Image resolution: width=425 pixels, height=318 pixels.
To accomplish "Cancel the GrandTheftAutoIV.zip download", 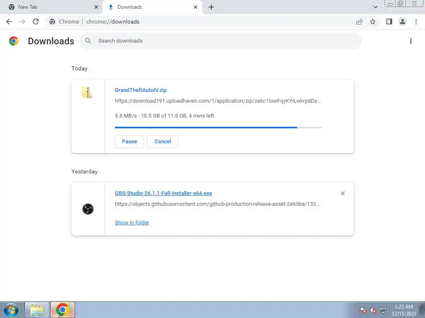I will [x=163, y=142].
